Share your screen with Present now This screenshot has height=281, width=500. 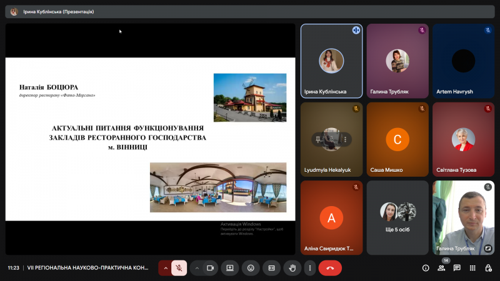230,268
